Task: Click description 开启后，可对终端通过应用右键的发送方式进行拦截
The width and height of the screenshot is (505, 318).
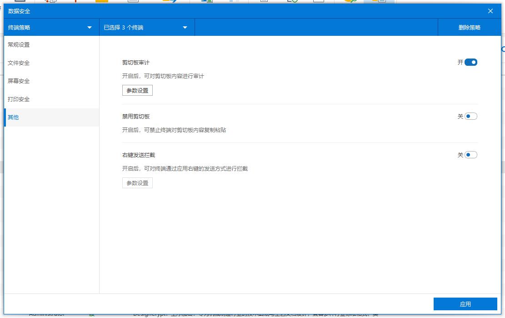Action: point(185,169)
